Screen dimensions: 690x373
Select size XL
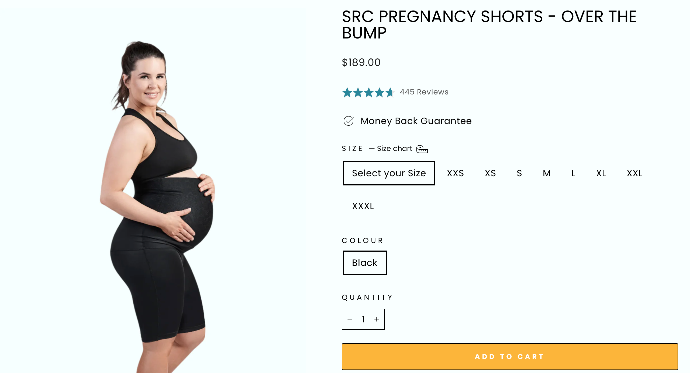601,173
